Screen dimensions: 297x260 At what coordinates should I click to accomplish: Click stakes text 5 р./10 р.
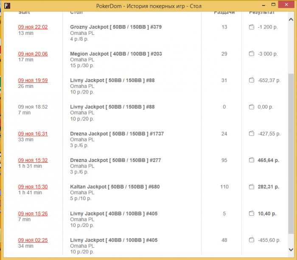81,198
